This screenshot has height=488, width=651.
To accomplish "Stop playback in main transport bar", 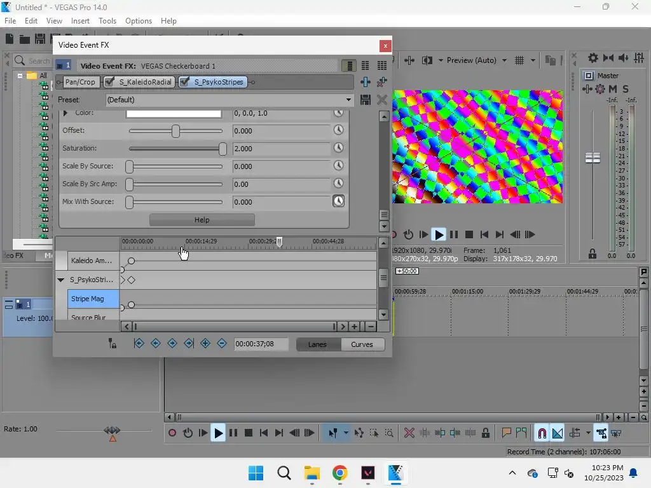I will (x=249, y=433).
